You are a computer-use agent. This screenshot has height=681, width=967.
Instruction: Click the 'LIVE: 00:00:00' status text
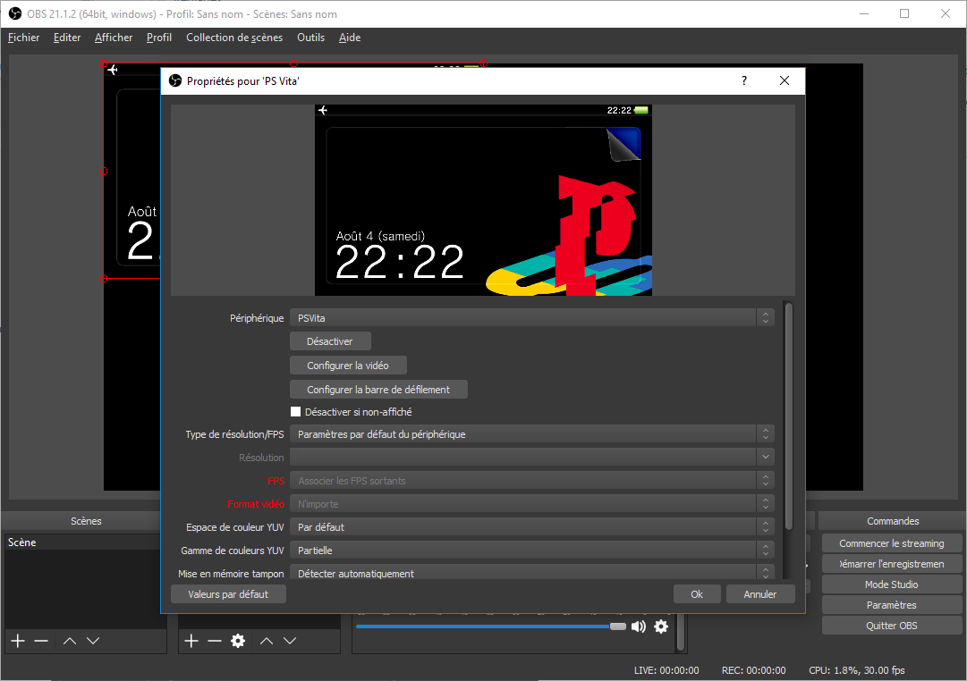tap(666, 670)
